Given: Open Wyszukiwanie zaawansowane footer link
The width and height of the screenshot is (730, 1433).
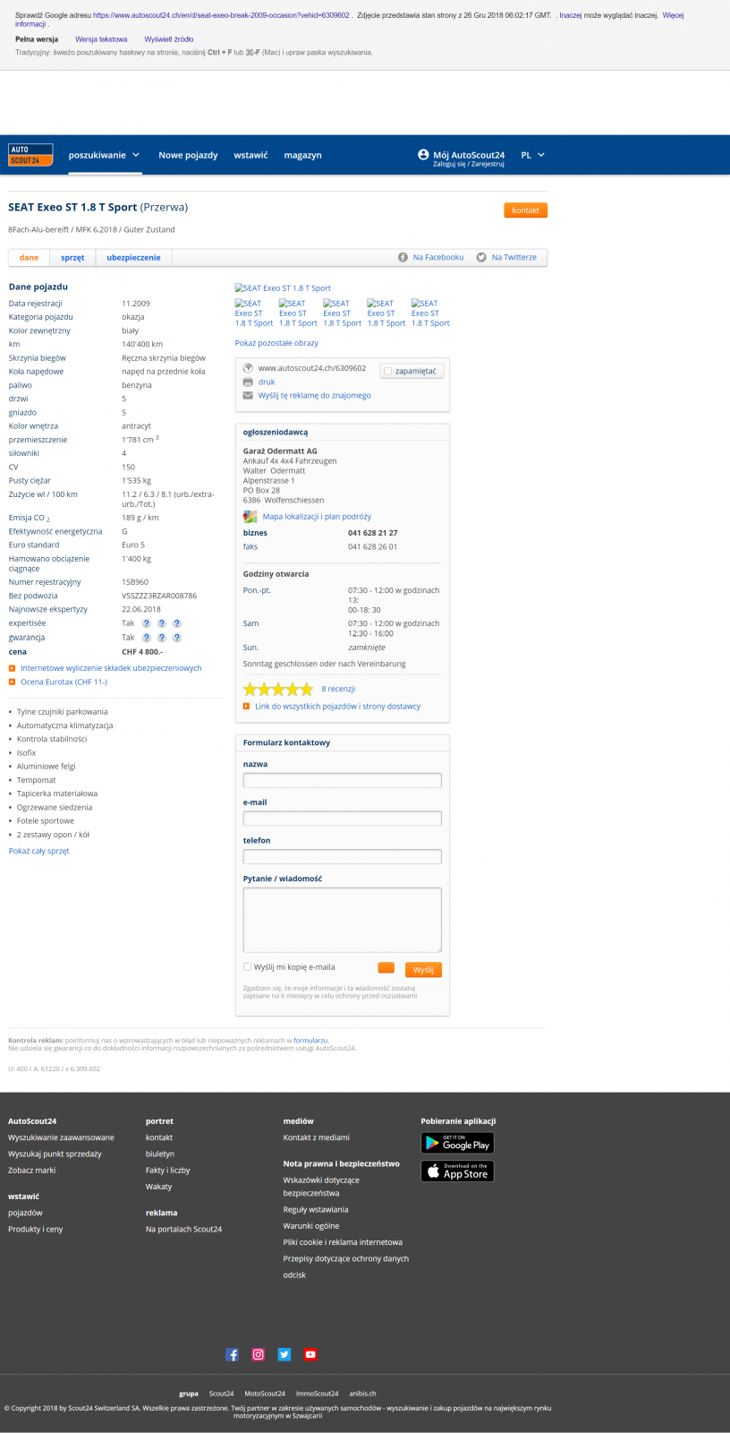Looking at the screenshot, I should click(x=61, y=1137).
